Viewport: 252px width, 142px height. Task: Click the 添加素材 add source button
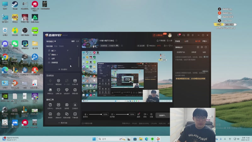[x=63, y=69]
